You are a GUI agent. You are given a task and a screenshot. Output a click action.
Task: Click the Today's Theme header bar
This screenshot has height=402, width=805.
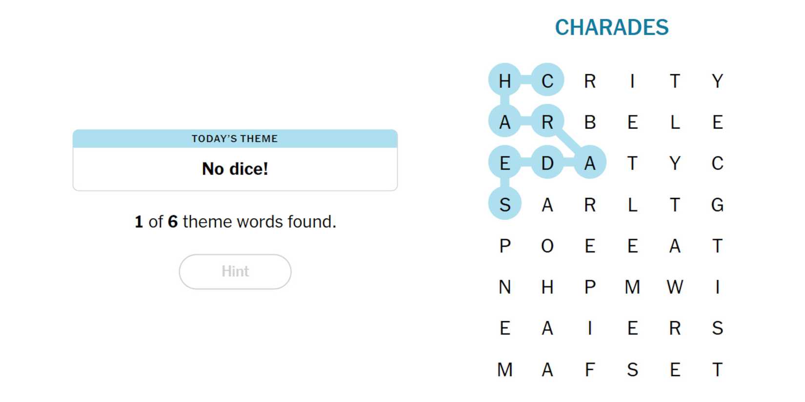[x=235, y=138]
